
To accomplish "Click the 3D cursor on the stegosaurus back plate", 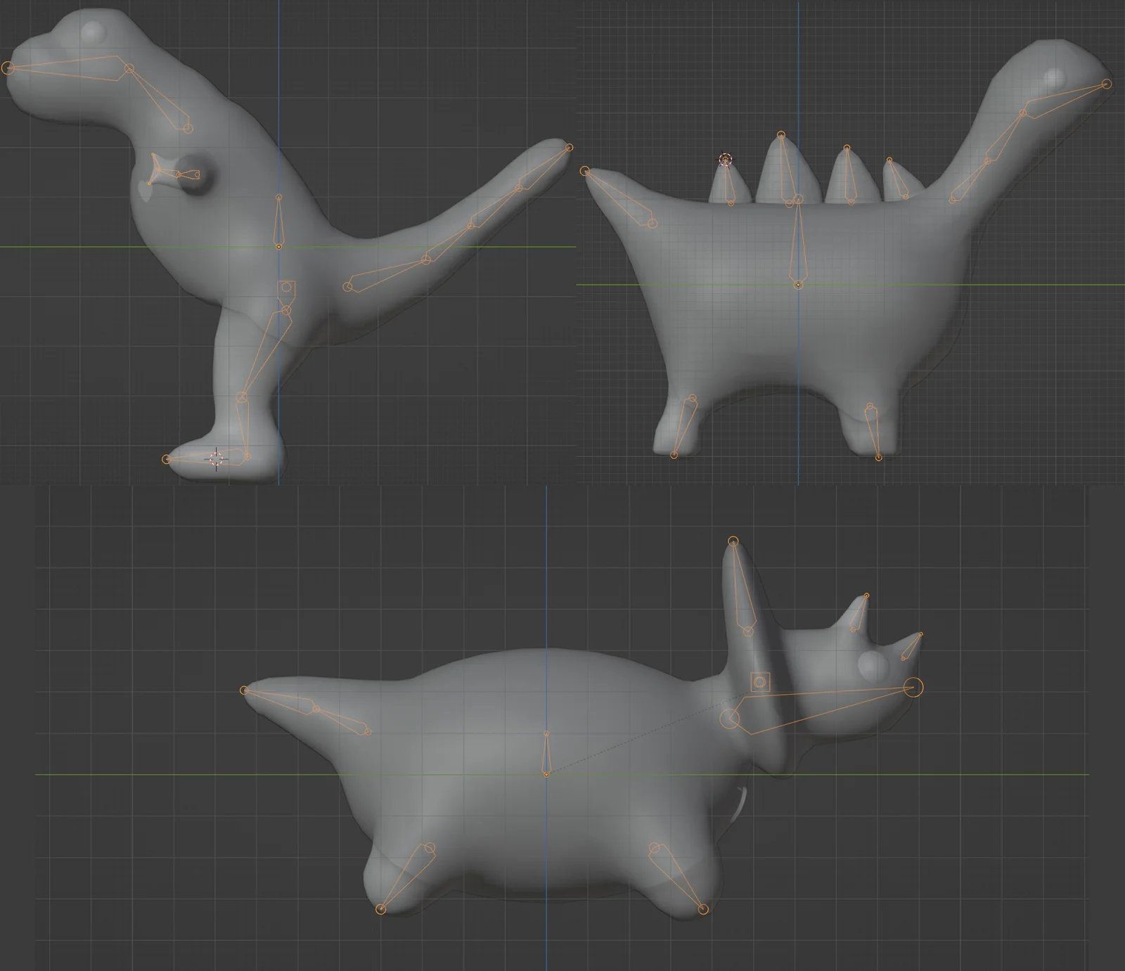I will [x=726, y=160].
